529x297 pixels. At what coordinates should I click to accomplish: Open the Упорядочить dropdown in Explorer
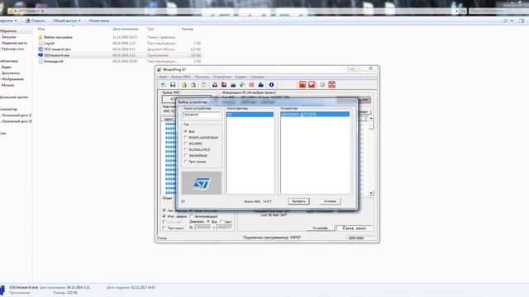[8, 21]
